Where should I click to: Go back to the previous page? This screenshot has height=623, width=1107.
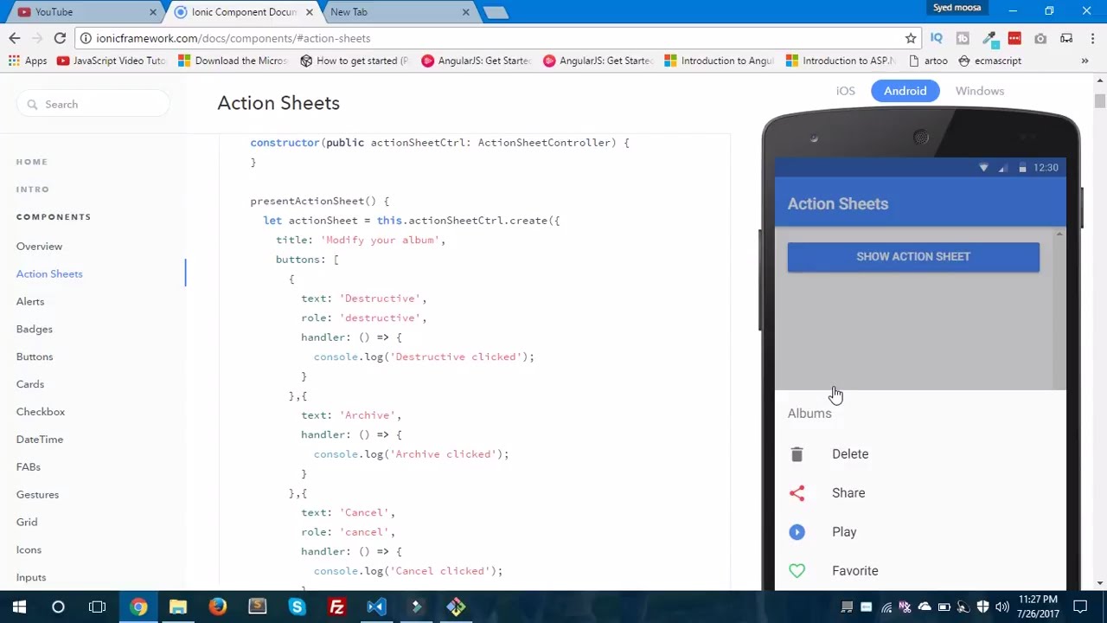(15, 38)
